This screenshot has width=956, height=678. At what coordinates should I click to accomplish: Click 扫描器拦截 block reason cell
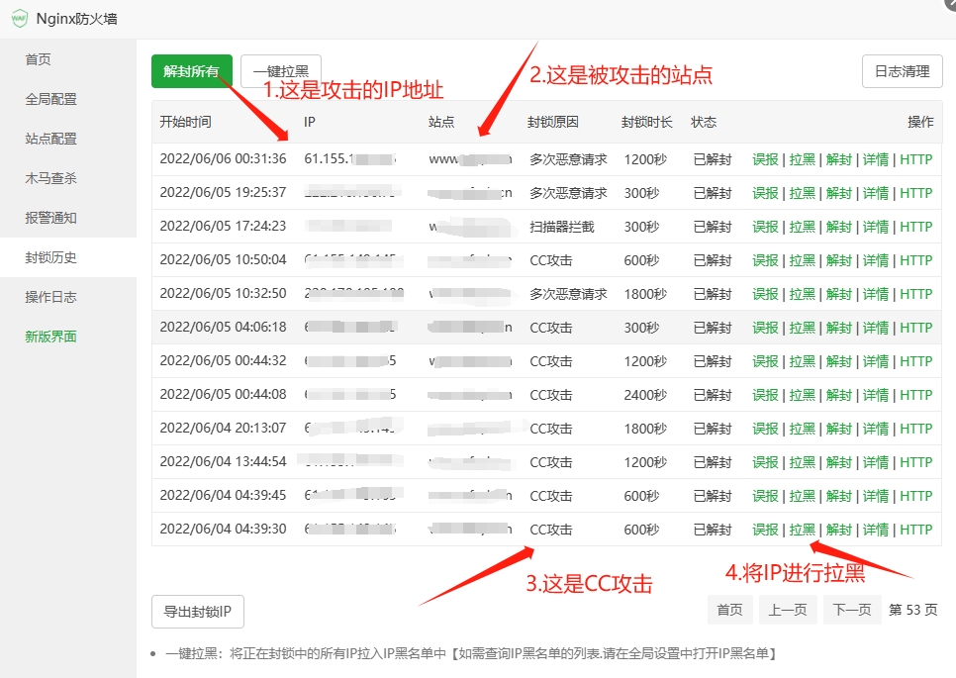pyautogui.click(x=562, y=227)
